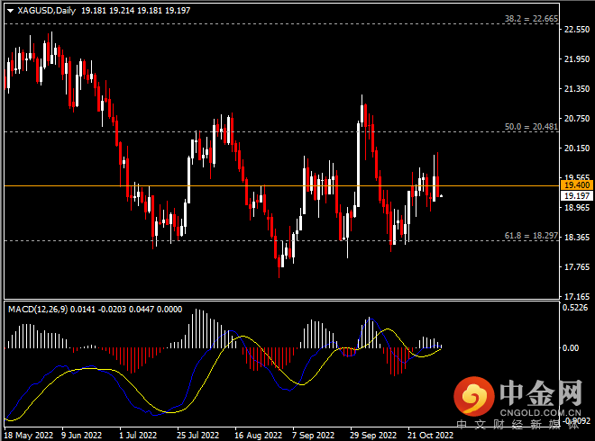The width and height of the screenshot is (595, 441).
Task: Click the 0.5226 MACD scale value
Action: [575, 308]
